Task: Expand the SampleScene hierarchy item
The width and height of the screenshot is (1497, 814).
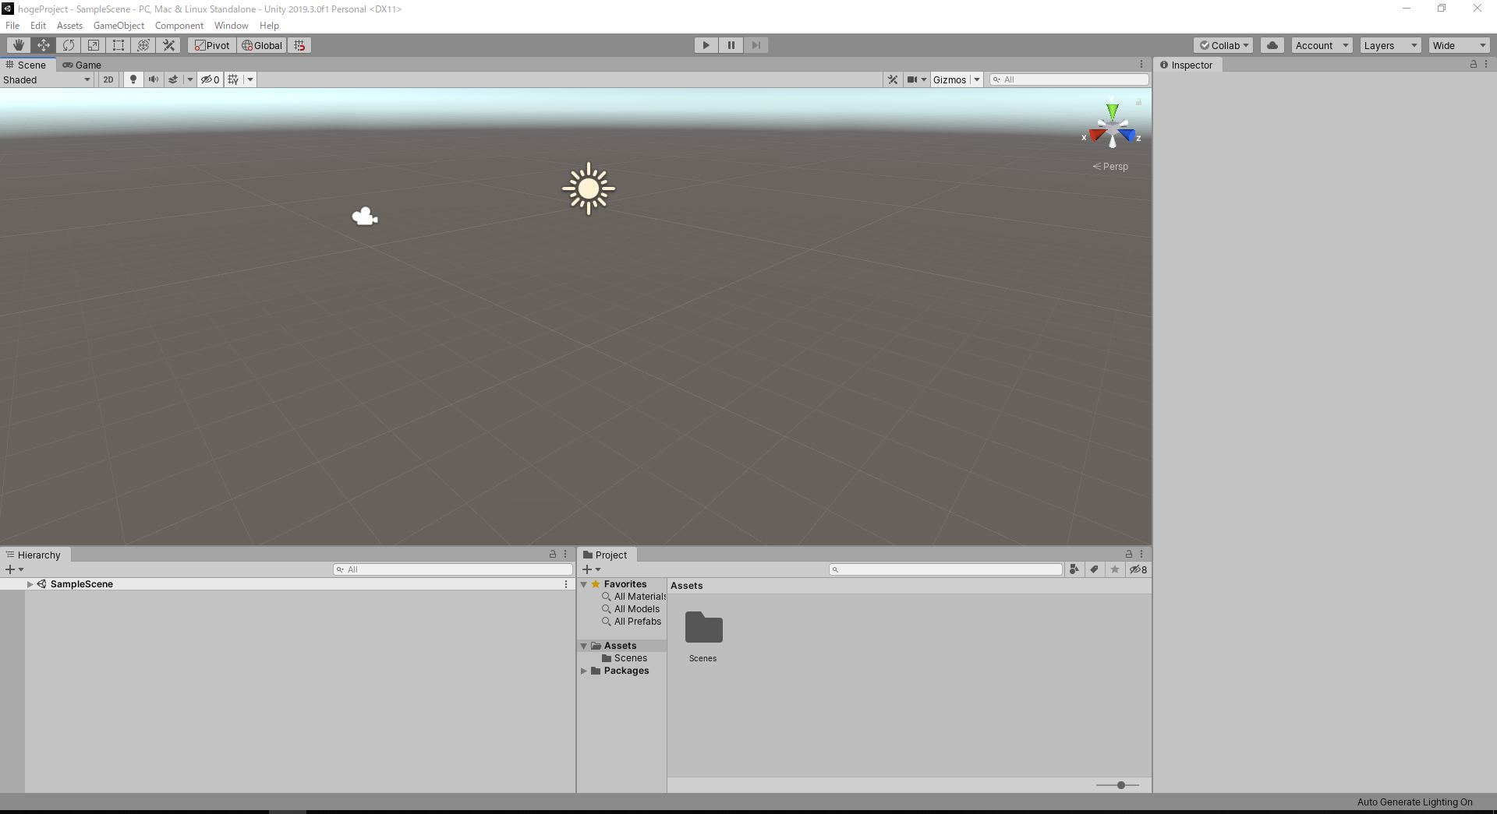Action: tap(30, 584)
